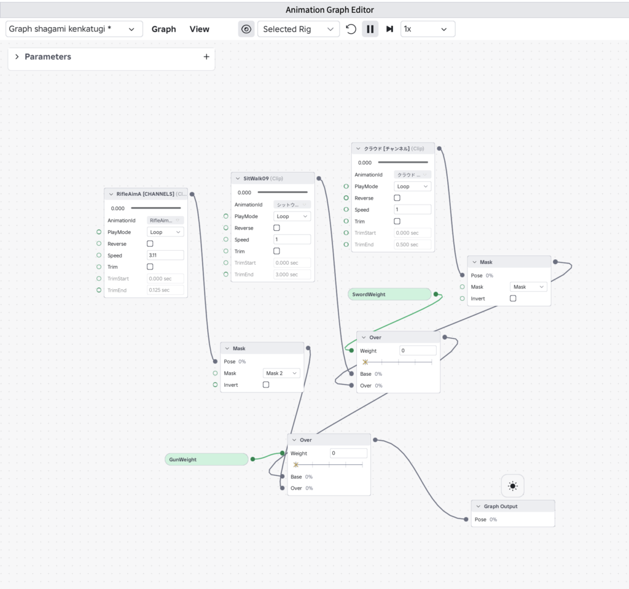Restart playback with the reset icon
This screenshot has width=629, height=589.
tap(351, 29)
